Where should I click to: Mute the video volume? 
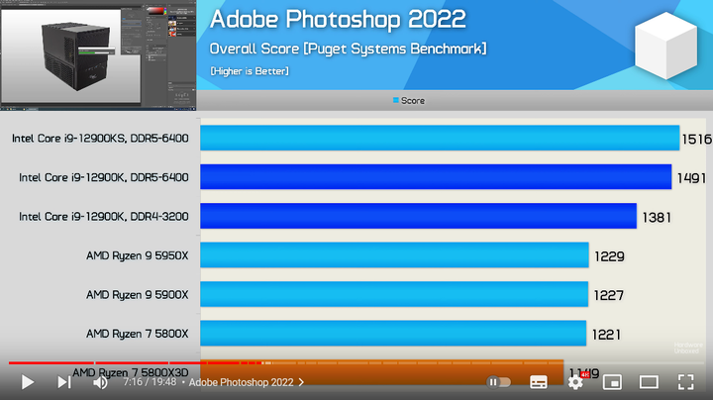tap(100, 382)
